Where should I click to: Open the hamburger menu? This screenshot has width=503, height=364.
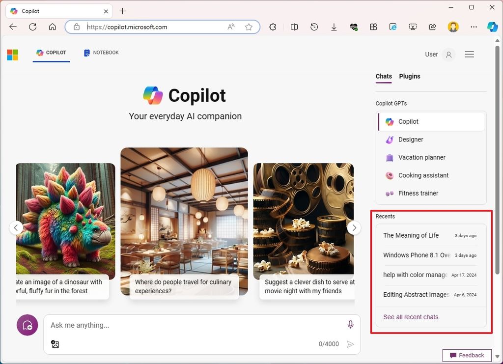point(469,55)
